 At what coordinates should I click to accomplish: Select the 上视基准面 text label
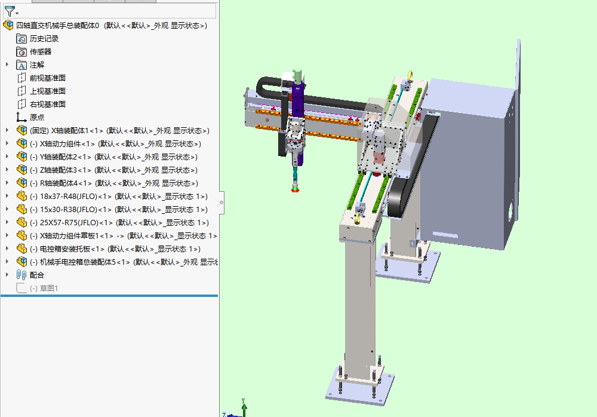[48, 91]
